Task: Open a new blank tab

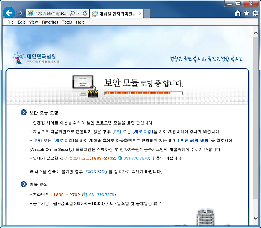Action: point(147,14)
